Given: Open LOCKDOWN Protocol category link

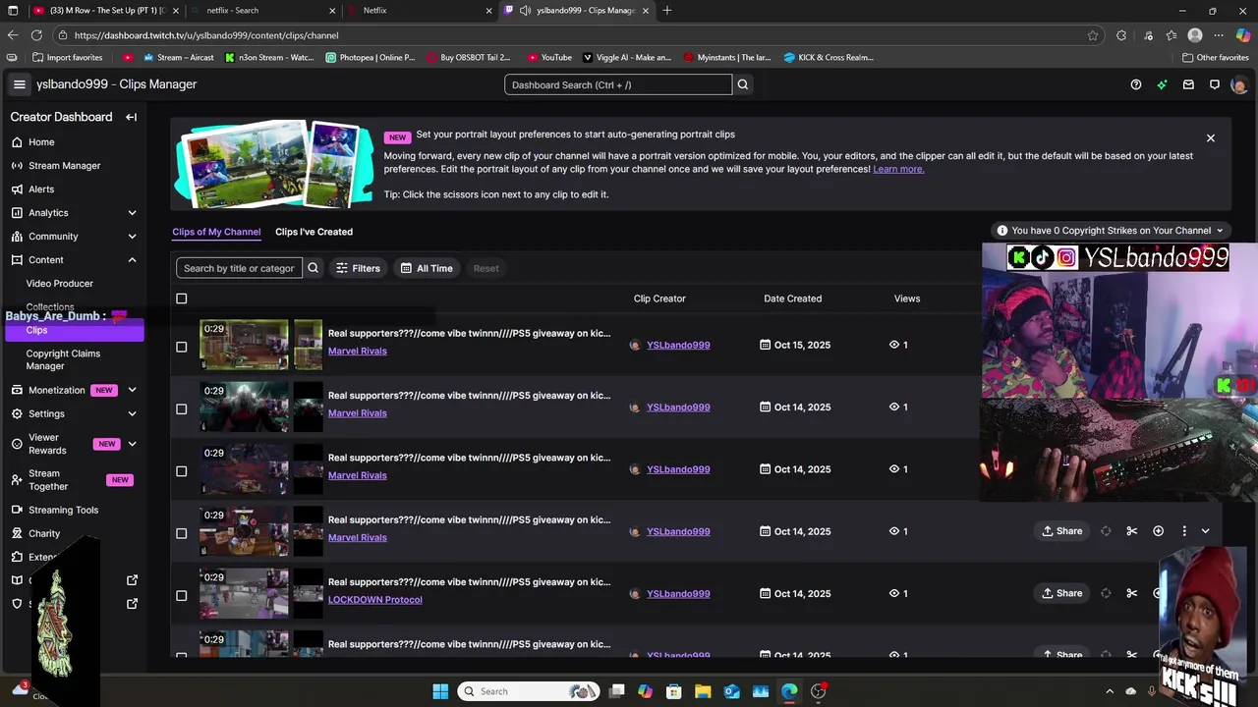Looking at the screenshot, I should pyautogui.click(x=374, y=600).
